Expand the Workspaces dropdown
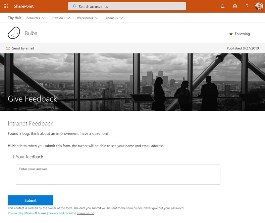 pyautogui.click(x=87, y=18)
